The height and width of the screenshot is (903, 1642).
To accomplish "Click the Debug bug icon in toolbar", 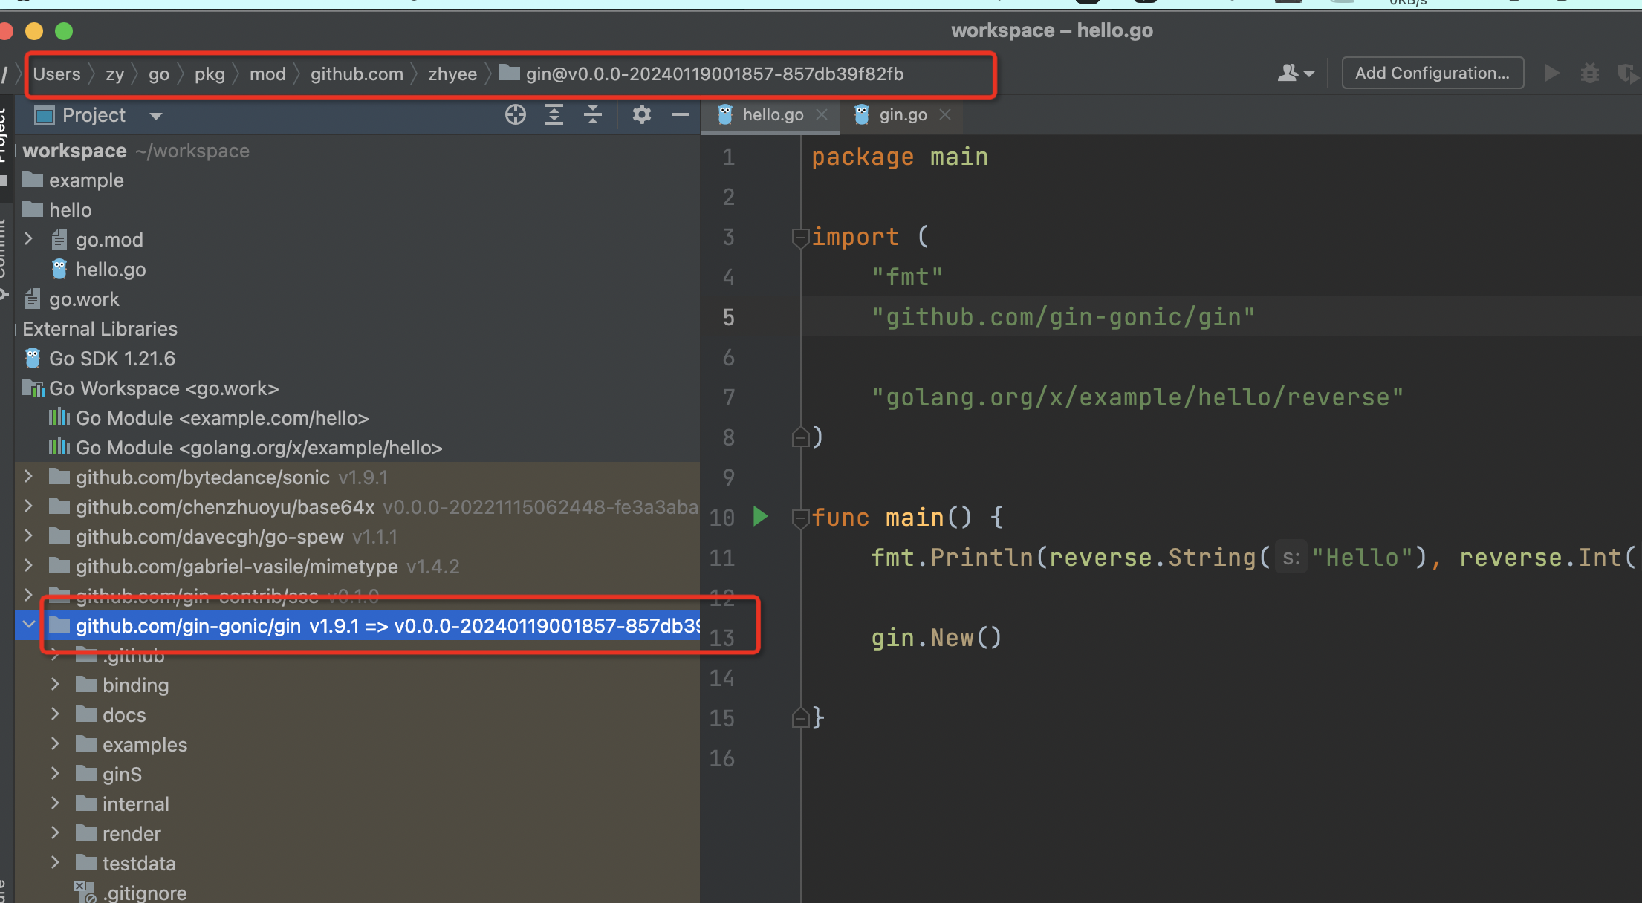I will coord(1590,73).
